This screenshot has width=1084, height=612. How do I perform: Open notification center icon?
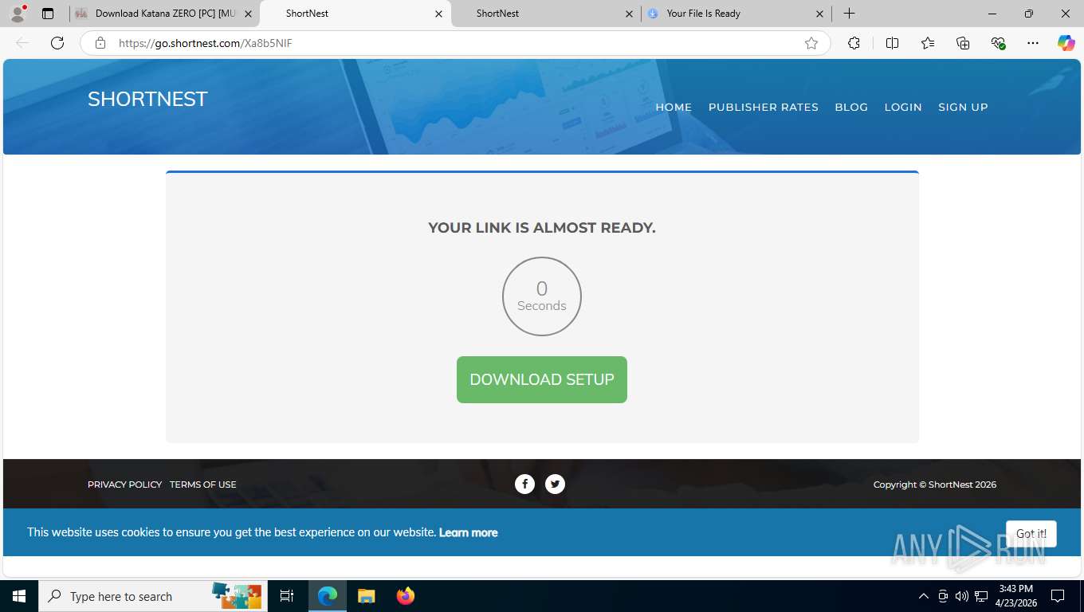point(1058,596)
